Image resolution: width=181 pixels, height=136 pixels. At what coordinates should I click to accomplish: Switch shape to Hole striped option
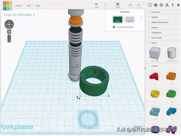(x=130, y=19)
